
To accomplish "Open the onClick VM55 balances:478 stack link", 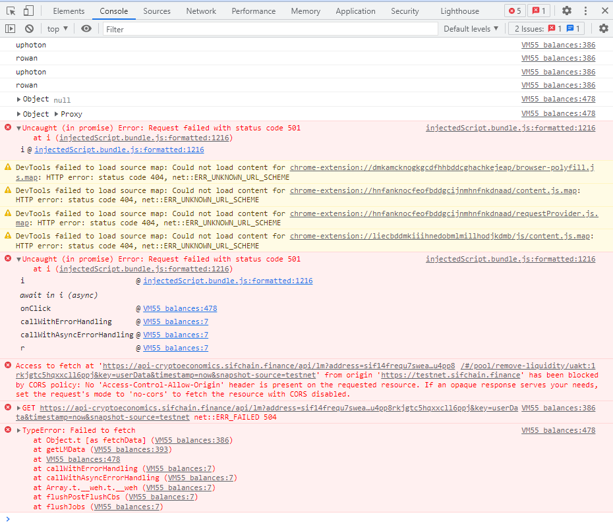I will point(180,308).
